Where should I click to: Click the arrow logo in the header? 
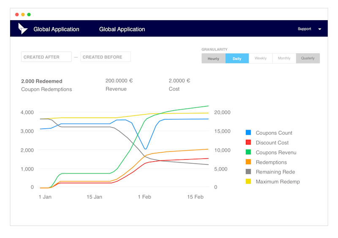click(23, 29)
